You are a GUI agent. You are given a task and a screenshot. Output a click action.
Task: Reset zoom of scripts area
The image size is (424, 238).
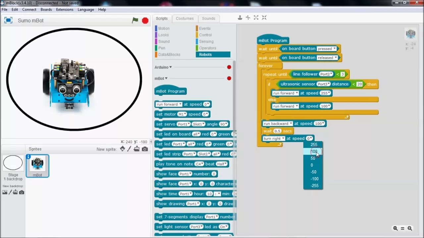[402, 228]
